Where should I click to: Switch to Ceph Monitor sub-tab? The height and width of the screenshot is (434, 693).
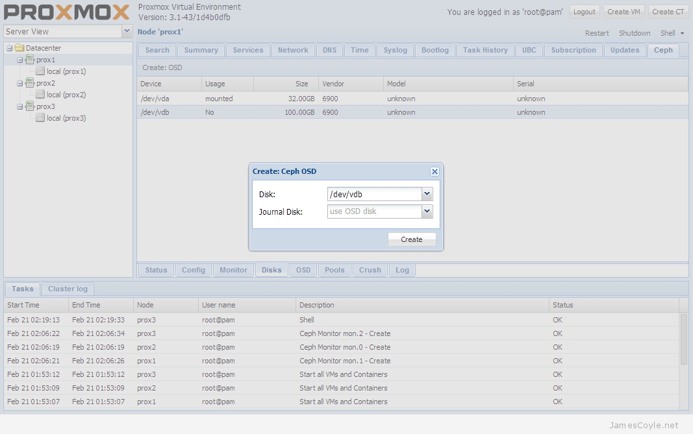pyautogui.click(x=233, y=271)
